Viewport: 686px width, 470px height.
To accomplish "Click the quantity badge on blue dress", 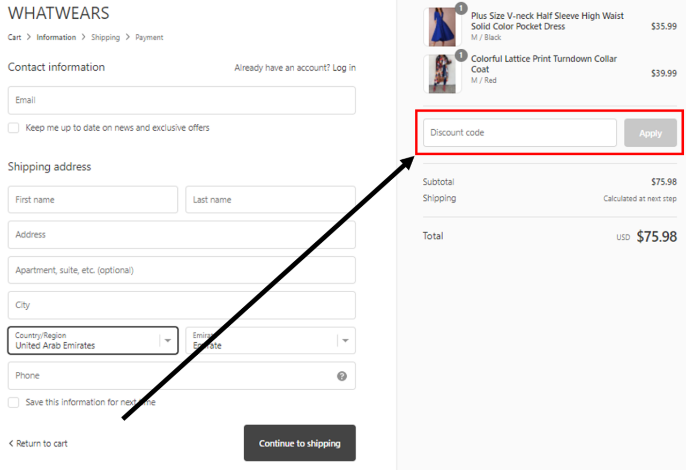I will [461, 8].
